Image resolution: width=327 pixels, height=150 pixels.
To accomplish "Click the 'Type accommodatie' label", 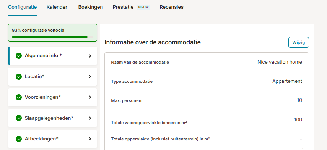I will tap(132, 81).
